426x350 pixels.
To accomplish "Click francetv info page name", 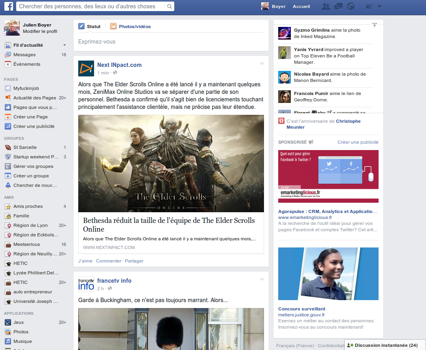I will point(114,281).
